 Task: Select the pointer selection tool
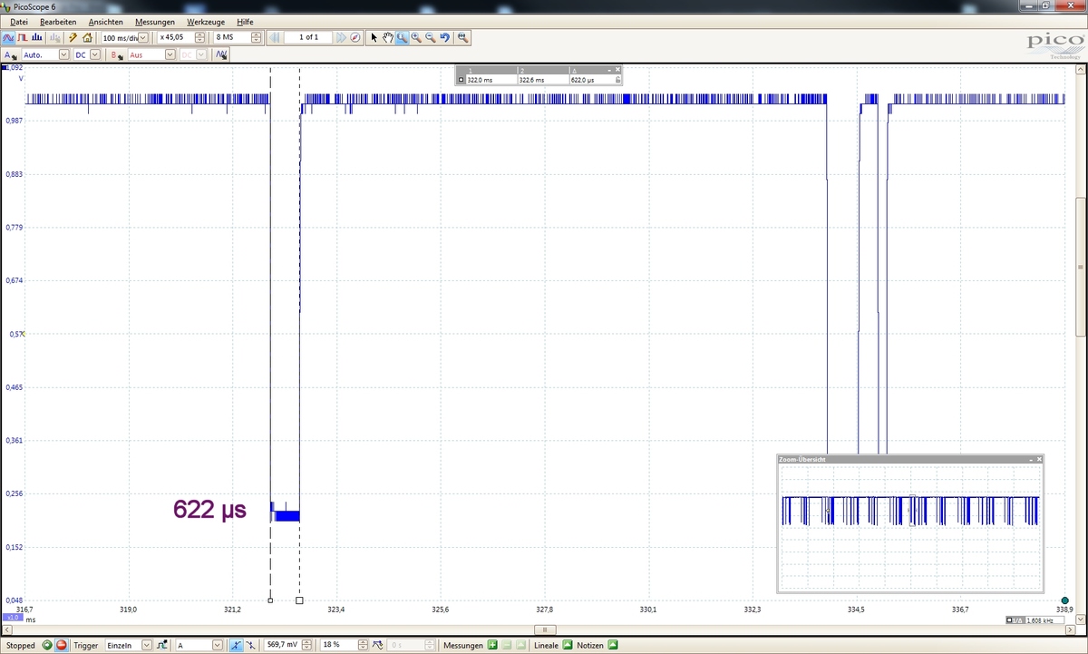(374, 37)
